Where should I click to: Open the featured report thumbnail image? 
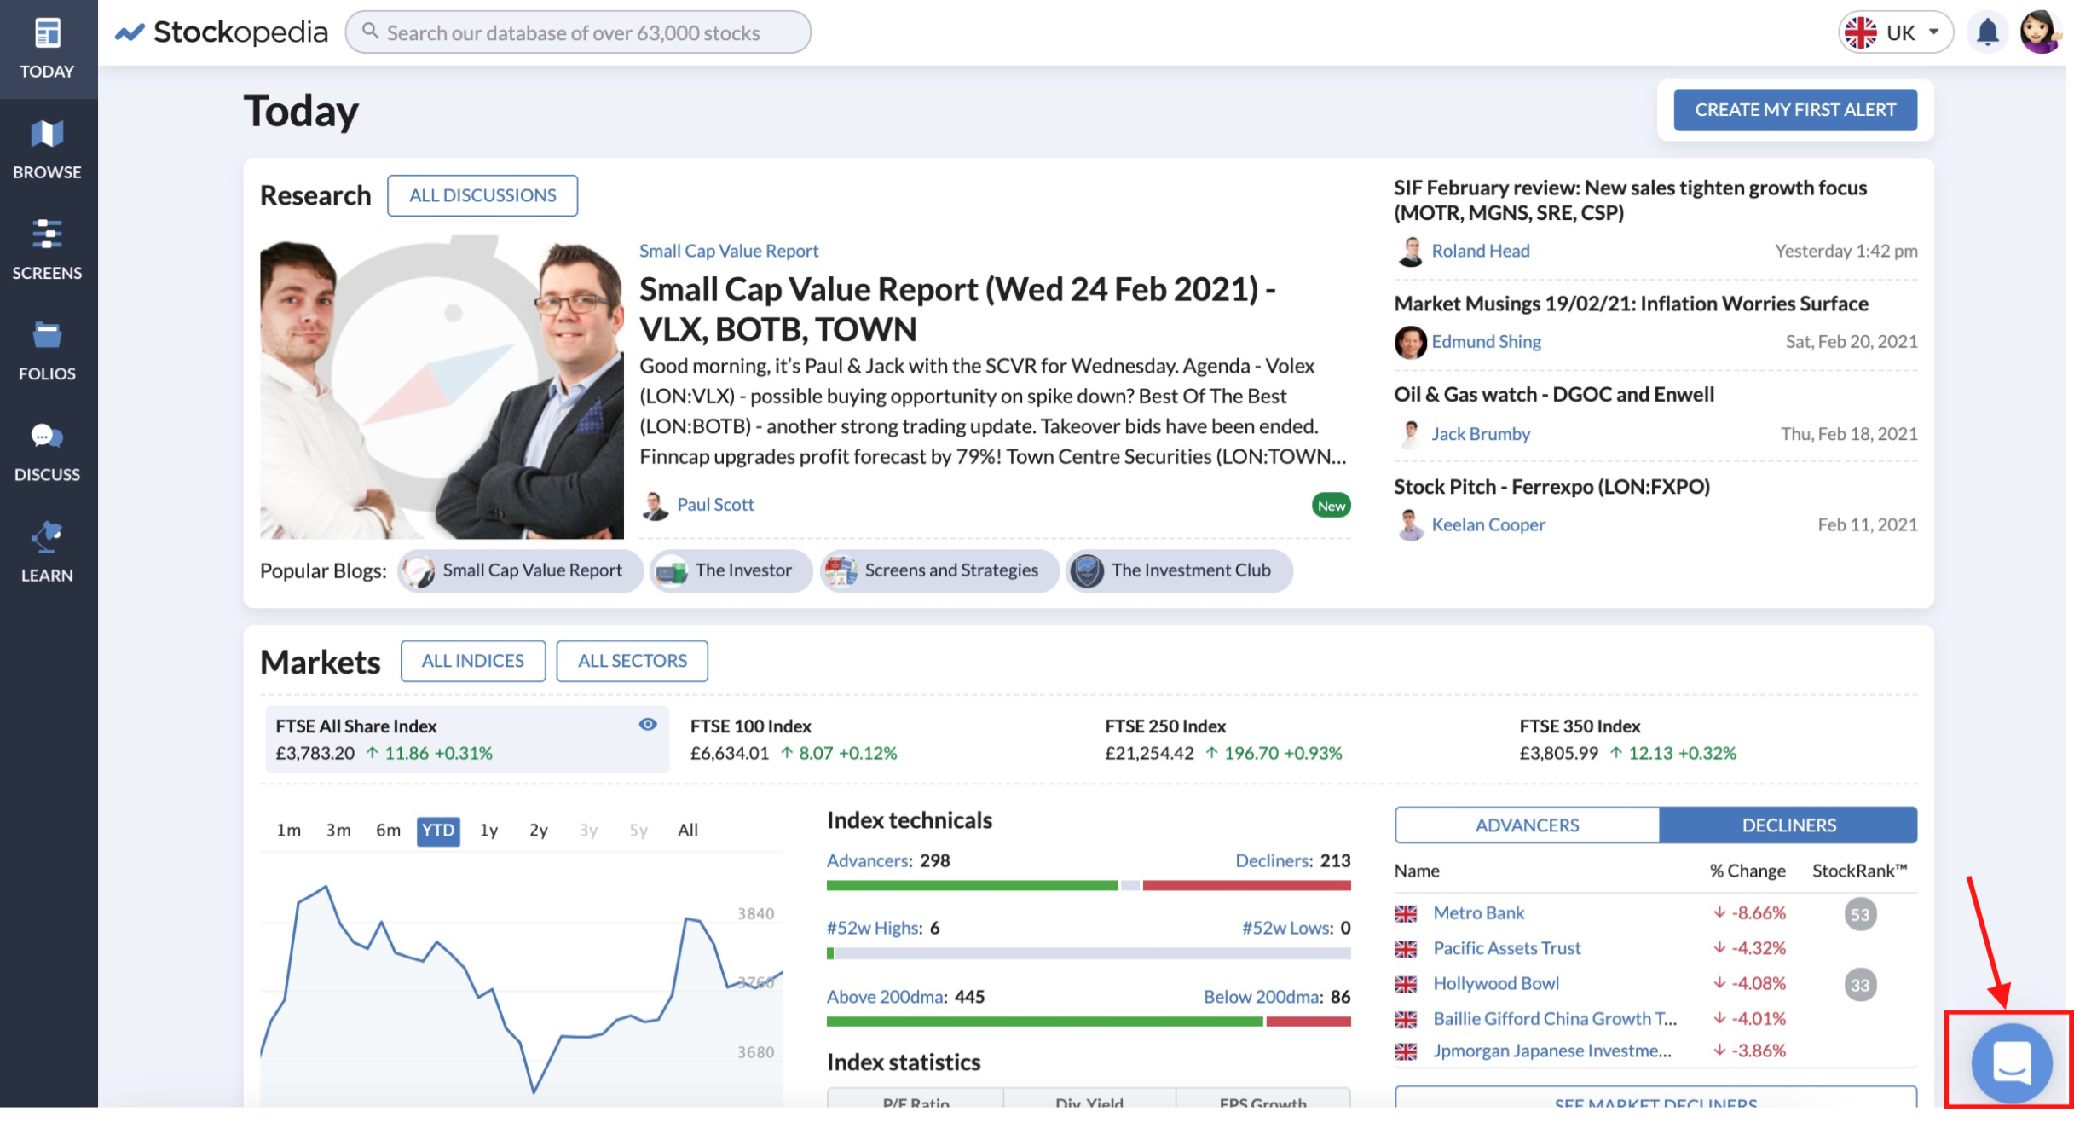(442, 388)
